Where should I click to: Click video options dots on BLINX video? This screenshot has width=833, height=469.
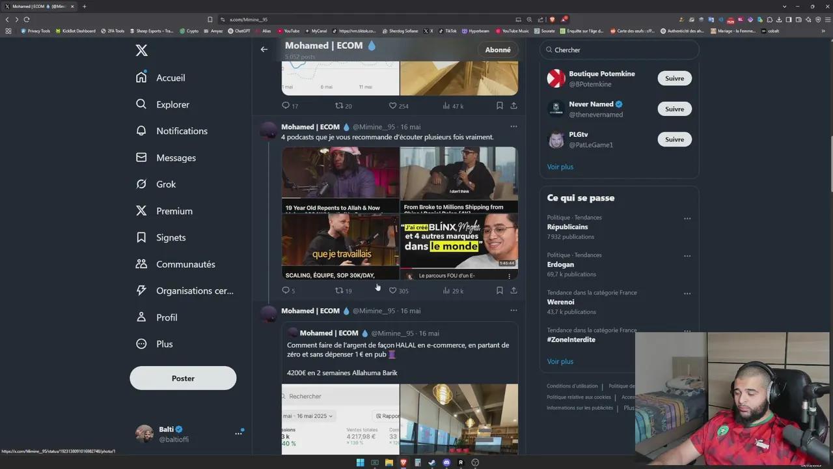(509, 276)
